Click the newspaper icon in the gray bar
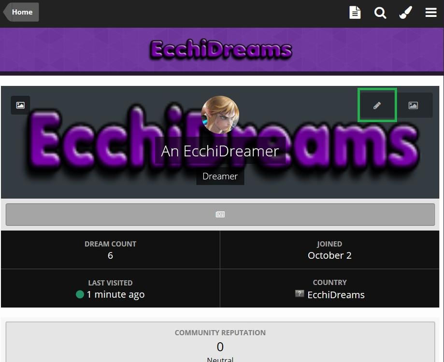 tap(220, 214)
